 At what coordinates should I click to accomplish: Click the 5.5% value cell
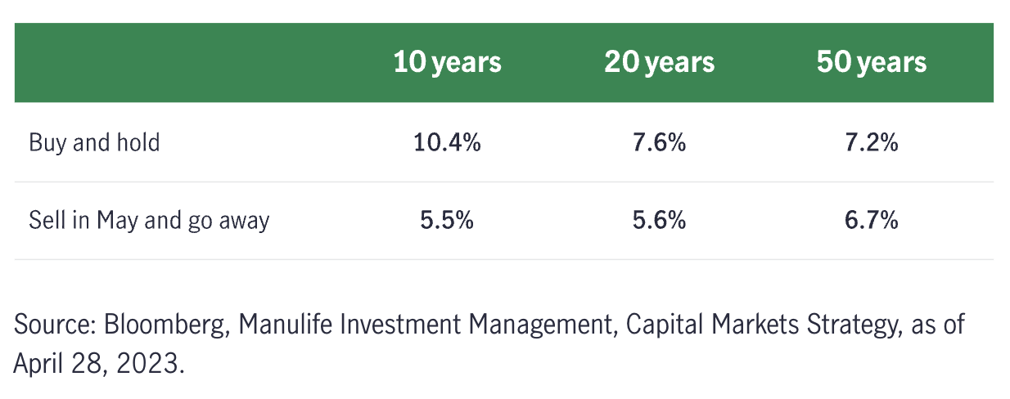pyautogui.click(x=447, y=220)
